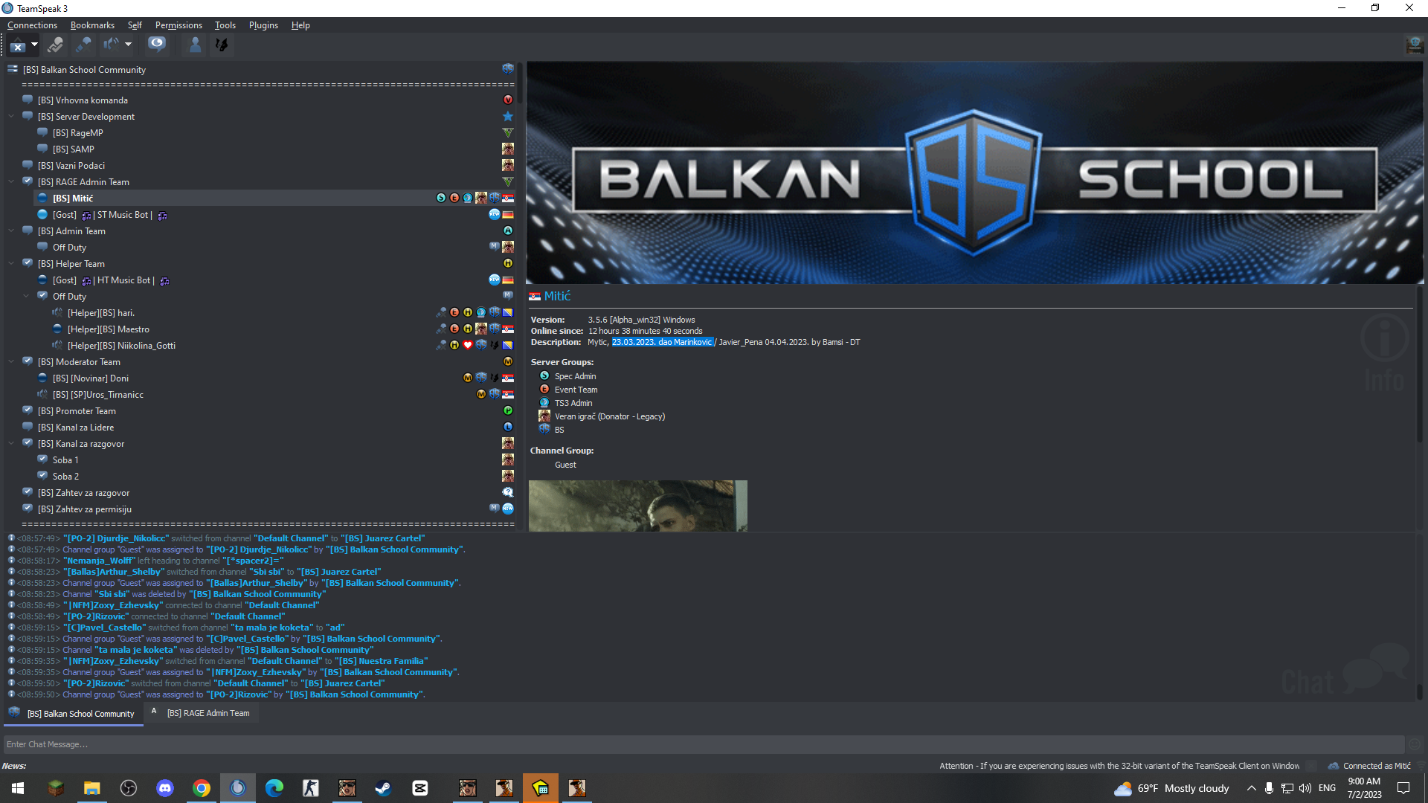The width and height of the screenshot is (1428, 803).
Task: Click the NEW badge on ST Music Bot row
Action: 495,214
